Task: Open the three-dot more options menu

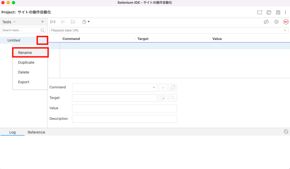Action: click(x=285, y=13)
